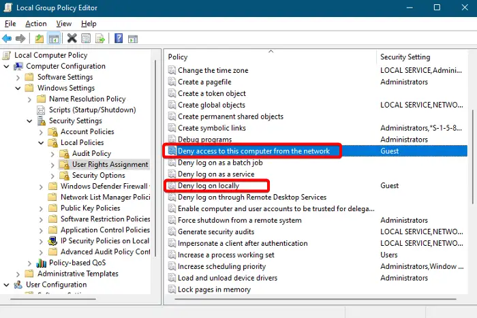Toggle the Show/Hide Console Tree icon
This screenshot has height=318, width=477.
54,39
